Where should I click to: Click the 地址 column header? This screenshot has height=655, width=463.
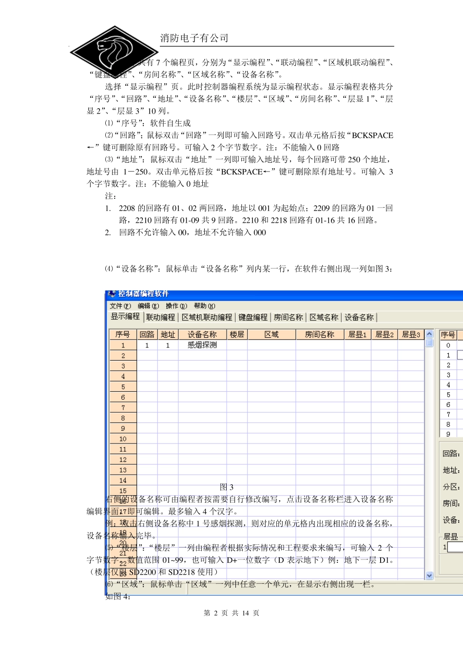168,334
